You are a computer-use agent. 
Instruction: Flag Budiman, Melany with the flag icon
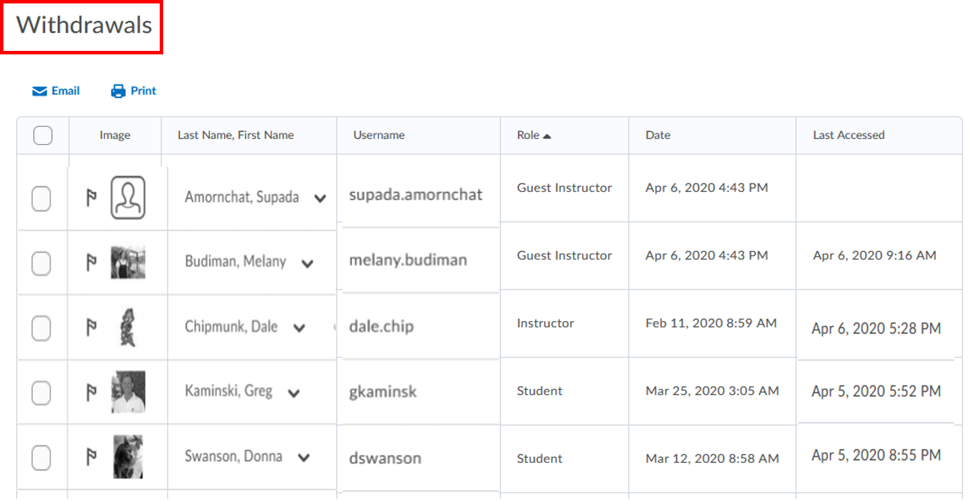click(x=91, y=263)
